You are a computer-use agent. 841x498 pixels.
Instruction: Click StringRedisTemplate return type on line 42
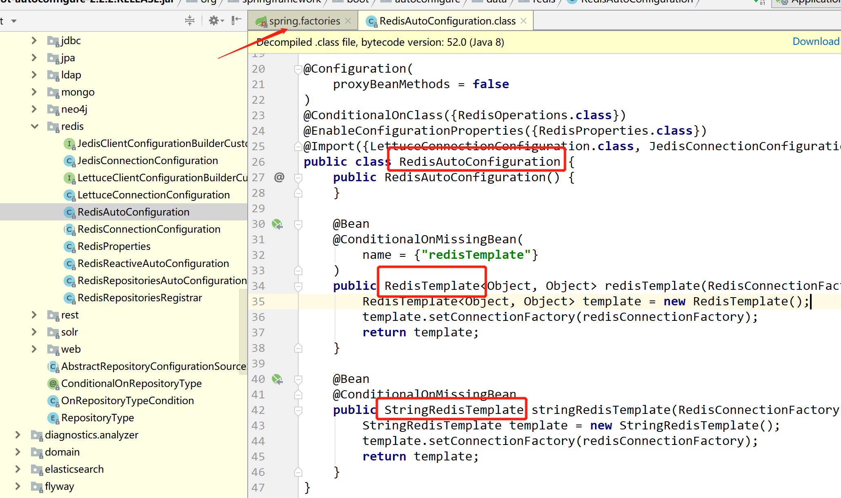click(454, 410)
